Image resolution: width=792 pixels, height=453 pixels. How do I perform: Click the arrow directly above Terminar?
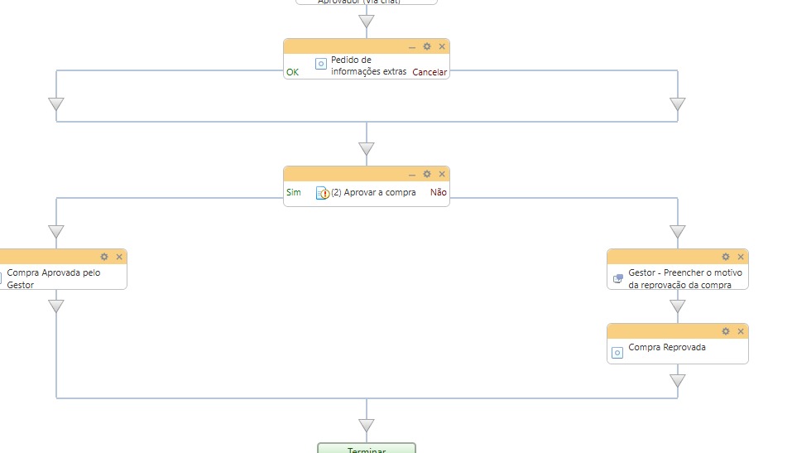point(367,426)
